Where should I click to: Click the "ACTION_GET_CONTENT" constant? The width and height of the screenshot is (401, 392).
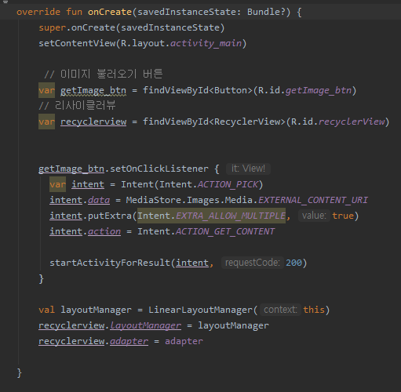point(225,231)
